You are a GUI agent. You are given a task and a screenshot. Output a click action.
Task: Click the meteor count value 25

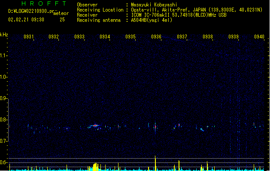tap(62, 20)
